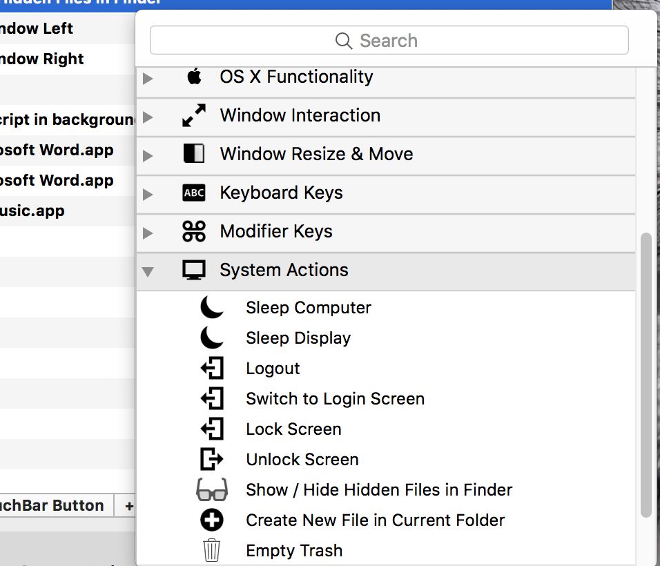
Task: Collapse the System Actions disclosure triangle
Action: pos(148,271)
